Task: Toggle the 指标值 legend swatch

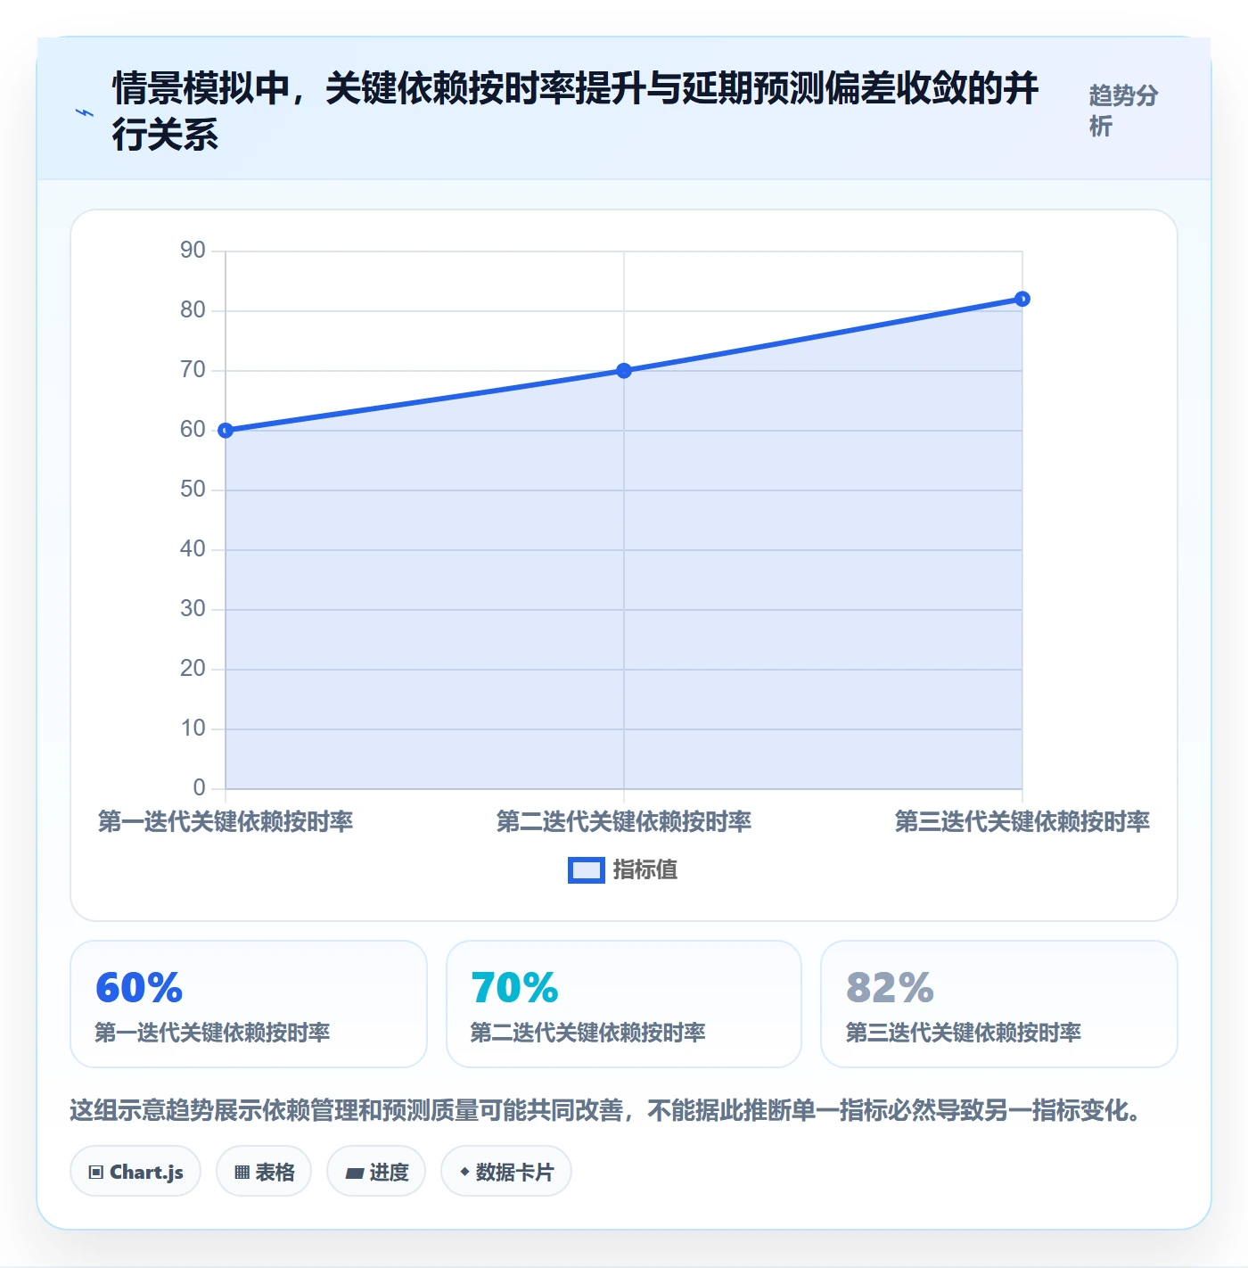Action: coord(587,870)
